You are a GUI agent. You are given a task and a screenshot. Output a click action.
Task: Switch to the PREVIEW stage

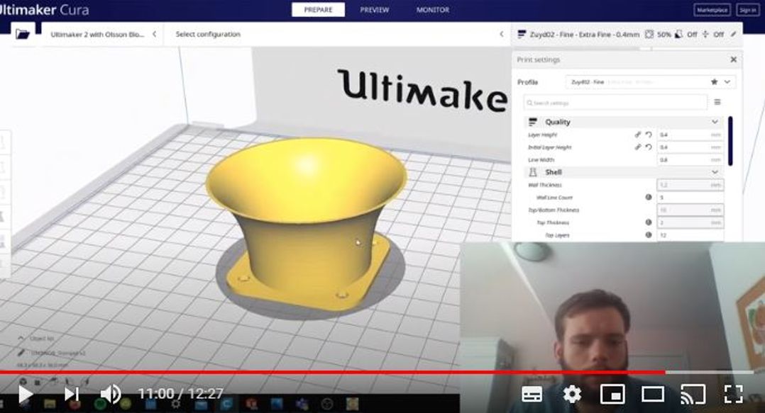click(x=374, y=10)
